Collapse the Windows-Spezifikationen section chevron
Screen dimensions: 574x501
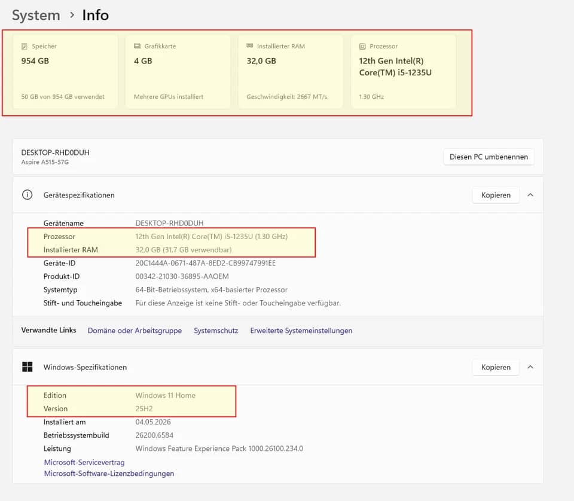click(530, 367)
